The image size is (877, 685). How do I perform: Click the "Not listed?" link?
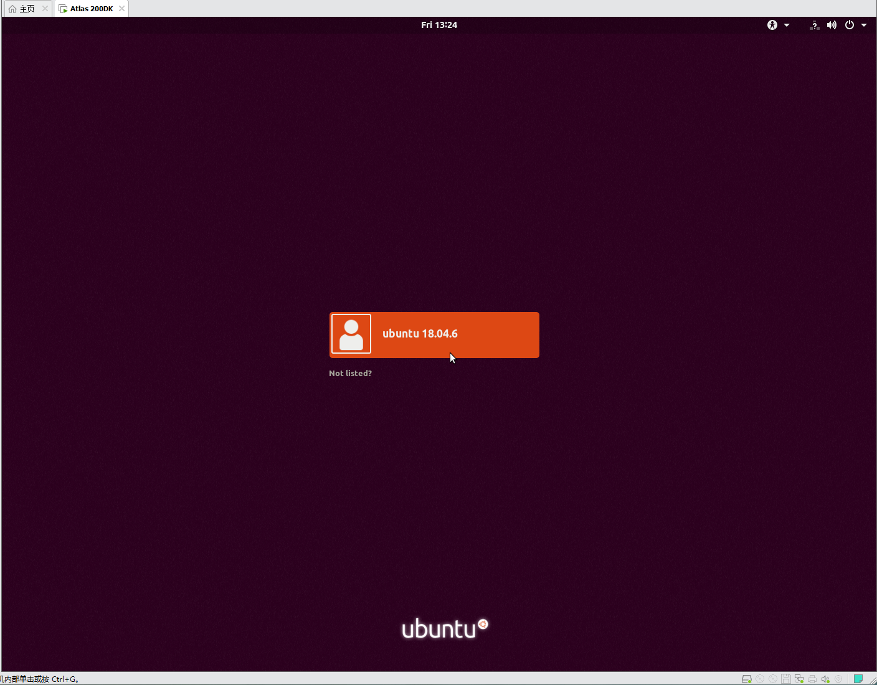(350, 373)
